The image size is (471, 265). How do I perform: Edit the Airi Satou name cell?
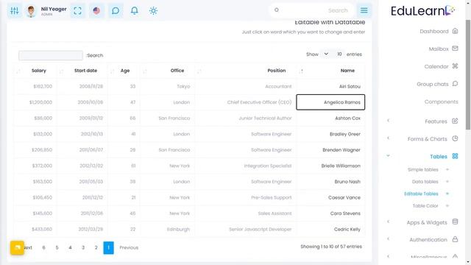pos(330,86)
